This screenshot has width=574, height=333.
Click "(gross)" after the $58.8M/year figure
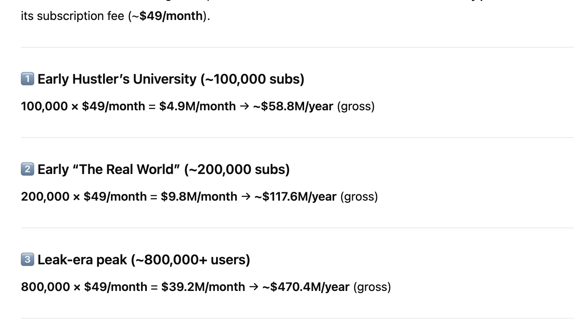coord(355,106)
